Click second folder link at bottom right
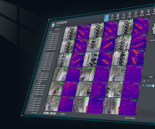 [133, 118]
